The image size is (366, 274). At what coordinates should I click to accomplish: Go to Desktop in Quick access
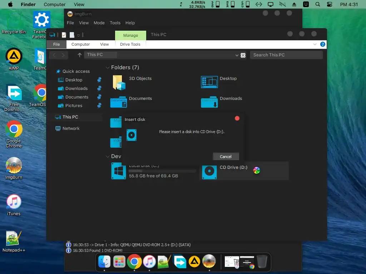(74, 80)
